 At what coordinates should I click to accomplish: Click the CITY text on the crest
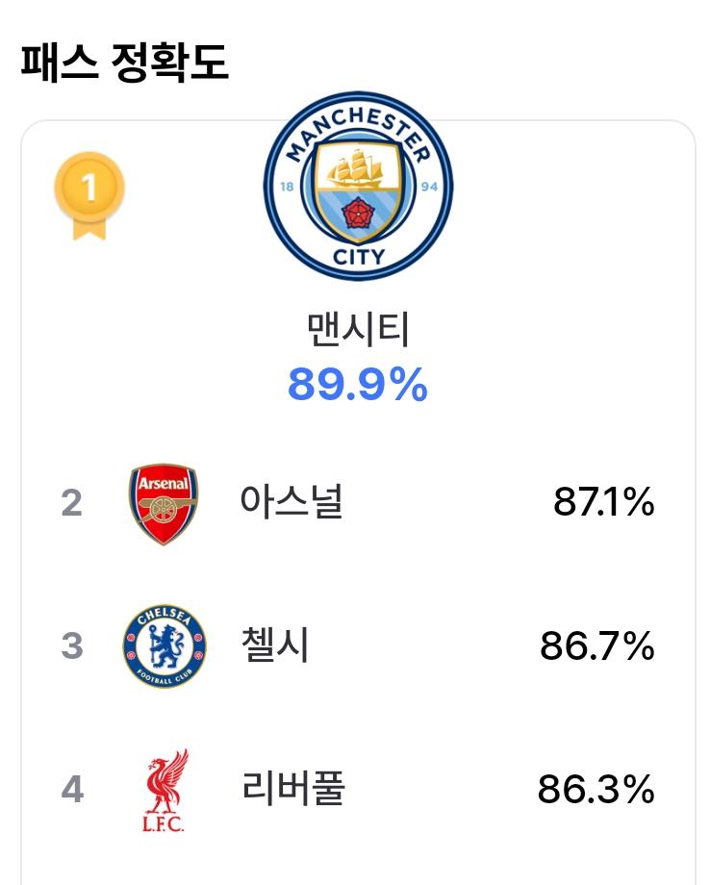(359, 257)
